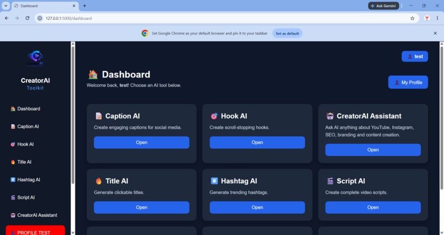This screenshot has height=235, width=444.
Task: Click Set as default in the Chrome banner
Action: (288, 33)
